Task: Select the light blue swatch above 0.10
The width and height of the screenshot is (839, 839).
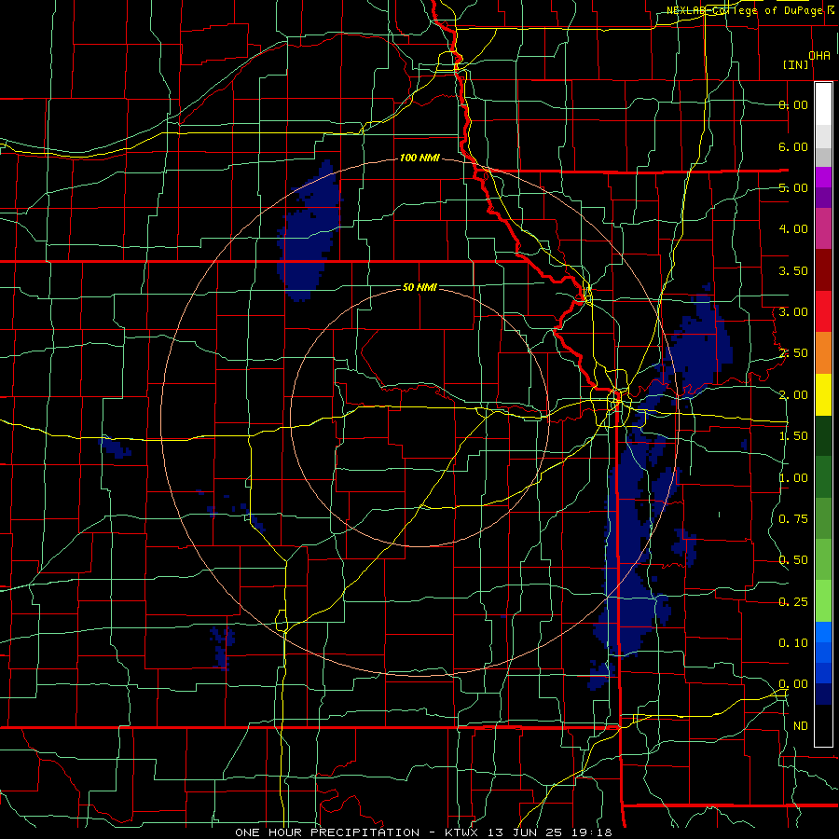Action: tap(823, 632)
